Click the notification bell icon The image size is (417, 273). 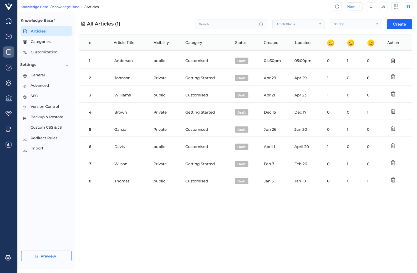click(x=371, y=7)
